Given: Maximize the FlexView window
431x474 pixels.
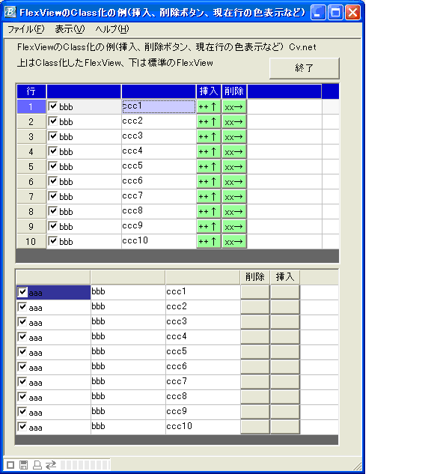Looking at the screenshot, I should (335, 13).
